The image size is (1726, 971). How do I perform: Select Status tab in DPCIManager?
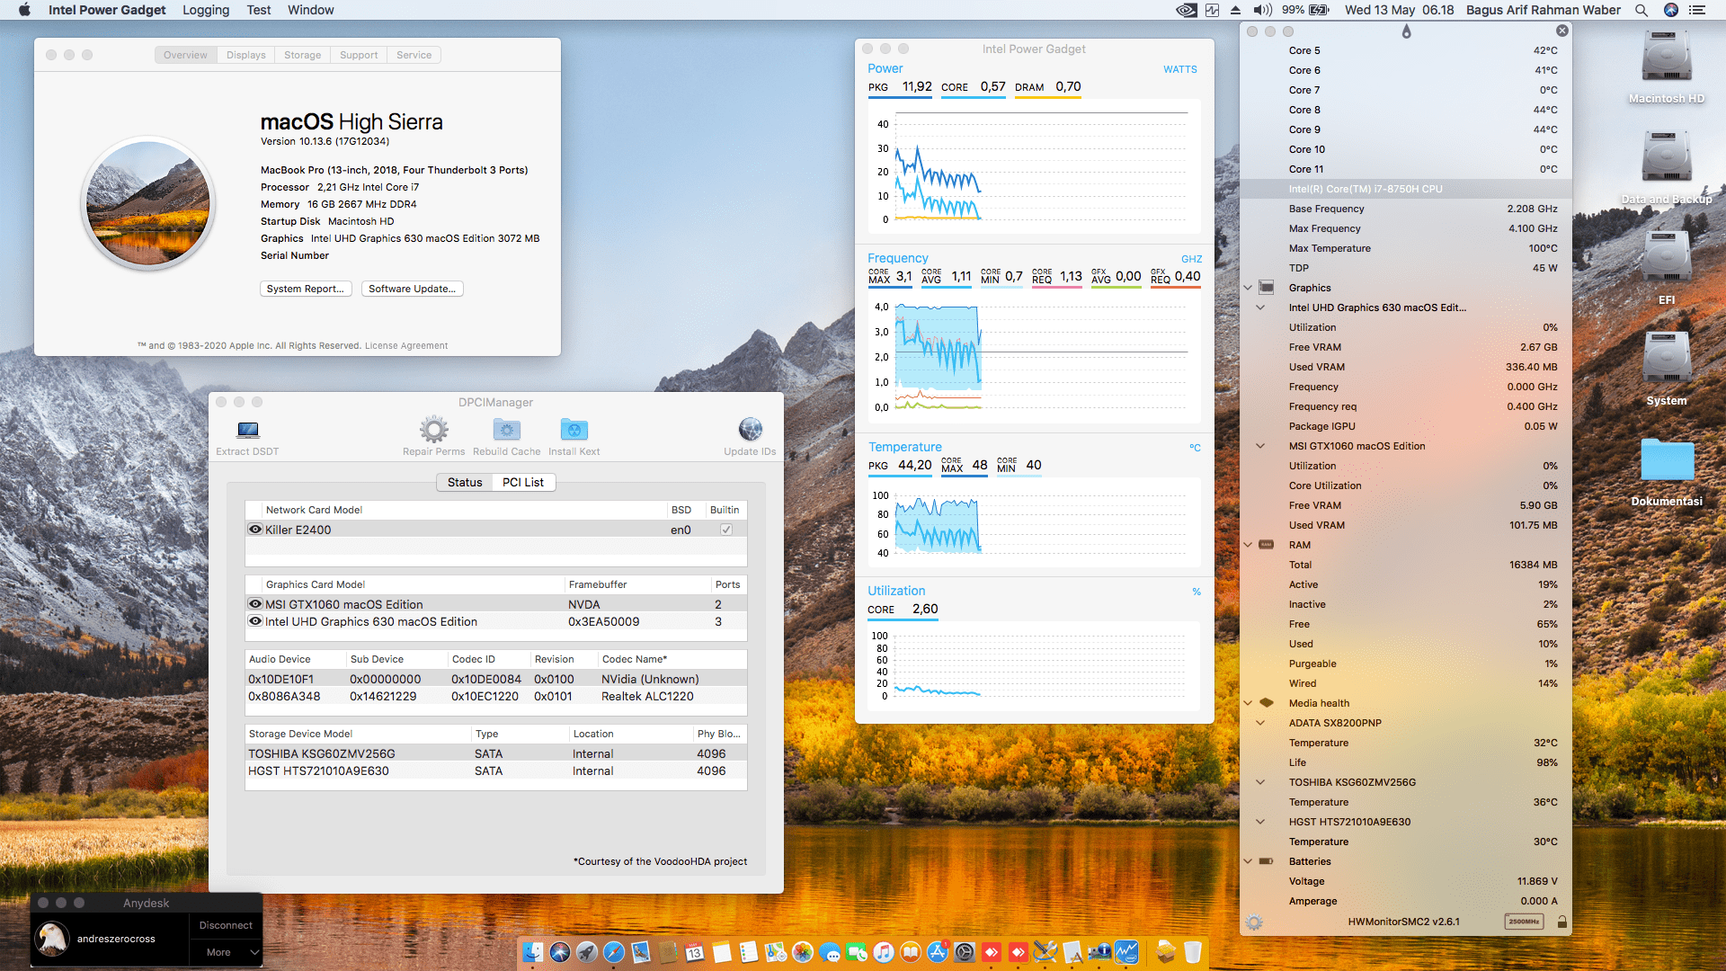point(465,483)
